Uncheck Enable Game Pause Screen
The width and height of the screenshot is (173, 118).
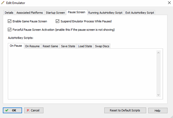point(9,21)
